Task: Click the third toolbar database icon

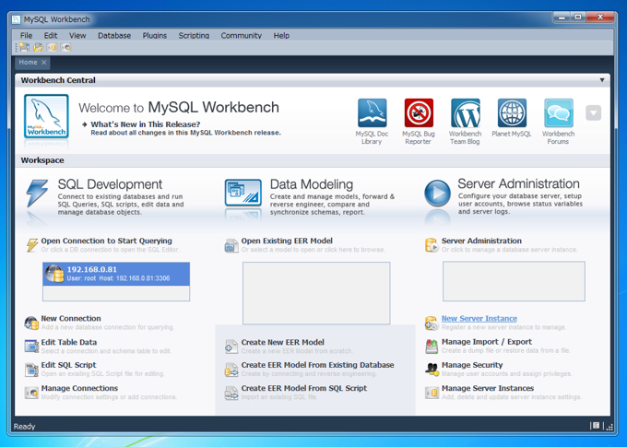Action: pos(52,48)
